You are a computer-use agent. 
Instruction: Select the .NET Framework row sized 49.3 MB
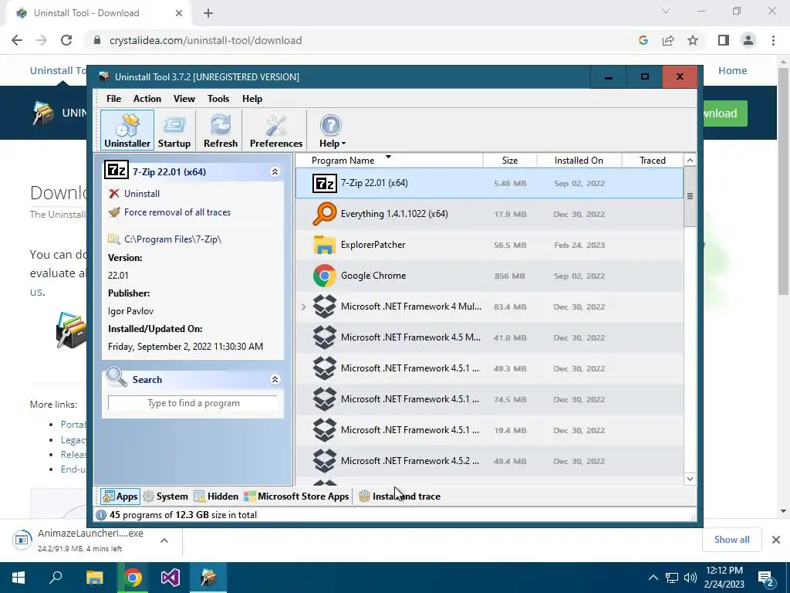[x=489, y=368]
